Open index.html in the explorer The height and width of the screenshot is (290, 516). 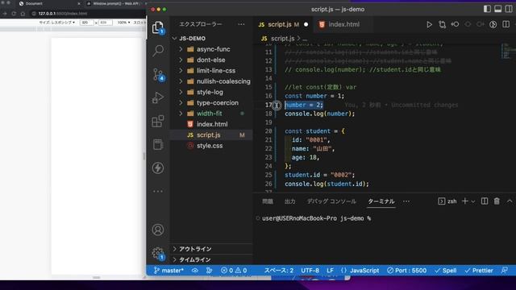(x=211, y=124)
